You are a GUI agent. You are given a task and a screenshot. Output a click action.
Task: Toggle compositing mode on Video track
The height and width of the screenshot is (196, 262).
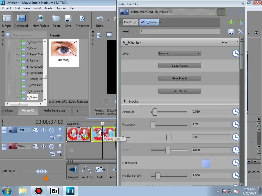point(52,154)
